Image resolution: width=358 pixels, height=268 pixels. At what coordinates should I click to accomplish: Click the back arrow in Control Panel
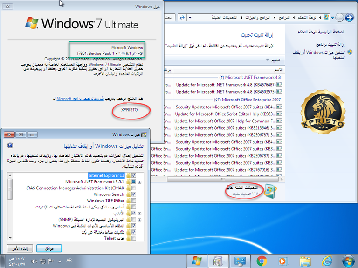[349, 18]
